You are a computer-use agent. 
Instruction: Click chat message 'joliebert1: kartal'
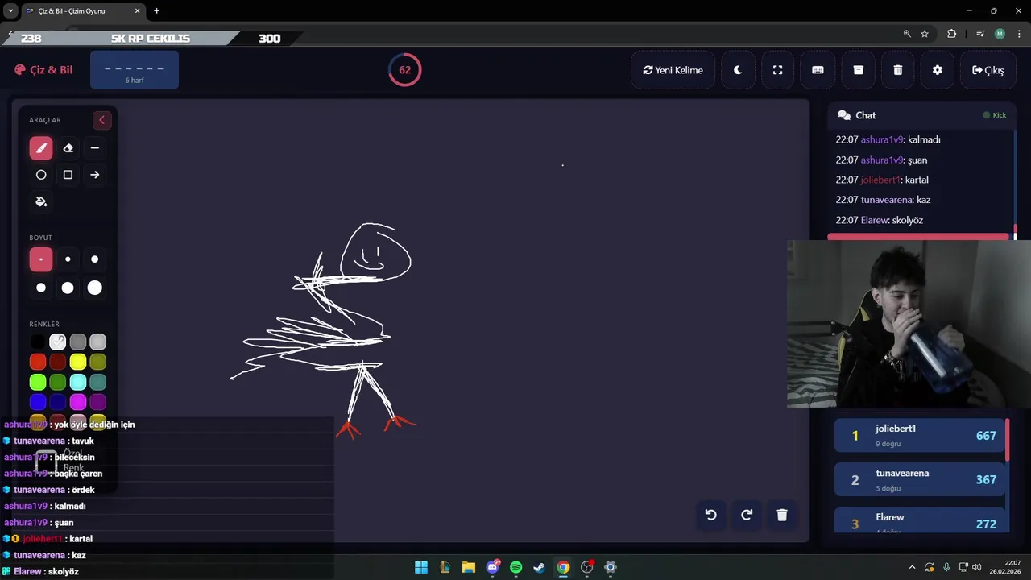pyautogui.click(x=882, y=180)
